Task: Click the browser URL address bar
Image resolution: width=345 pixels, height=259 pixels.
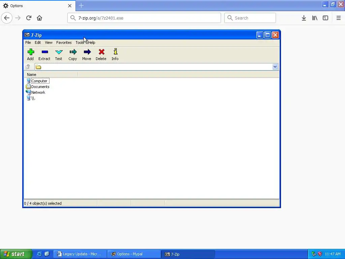Action: [144, 18]
